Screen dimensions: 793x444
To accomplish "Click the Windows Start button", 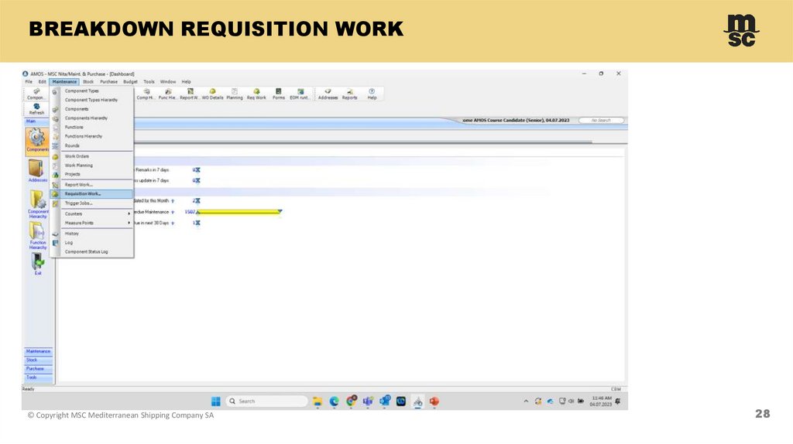I will pos(216,401).
